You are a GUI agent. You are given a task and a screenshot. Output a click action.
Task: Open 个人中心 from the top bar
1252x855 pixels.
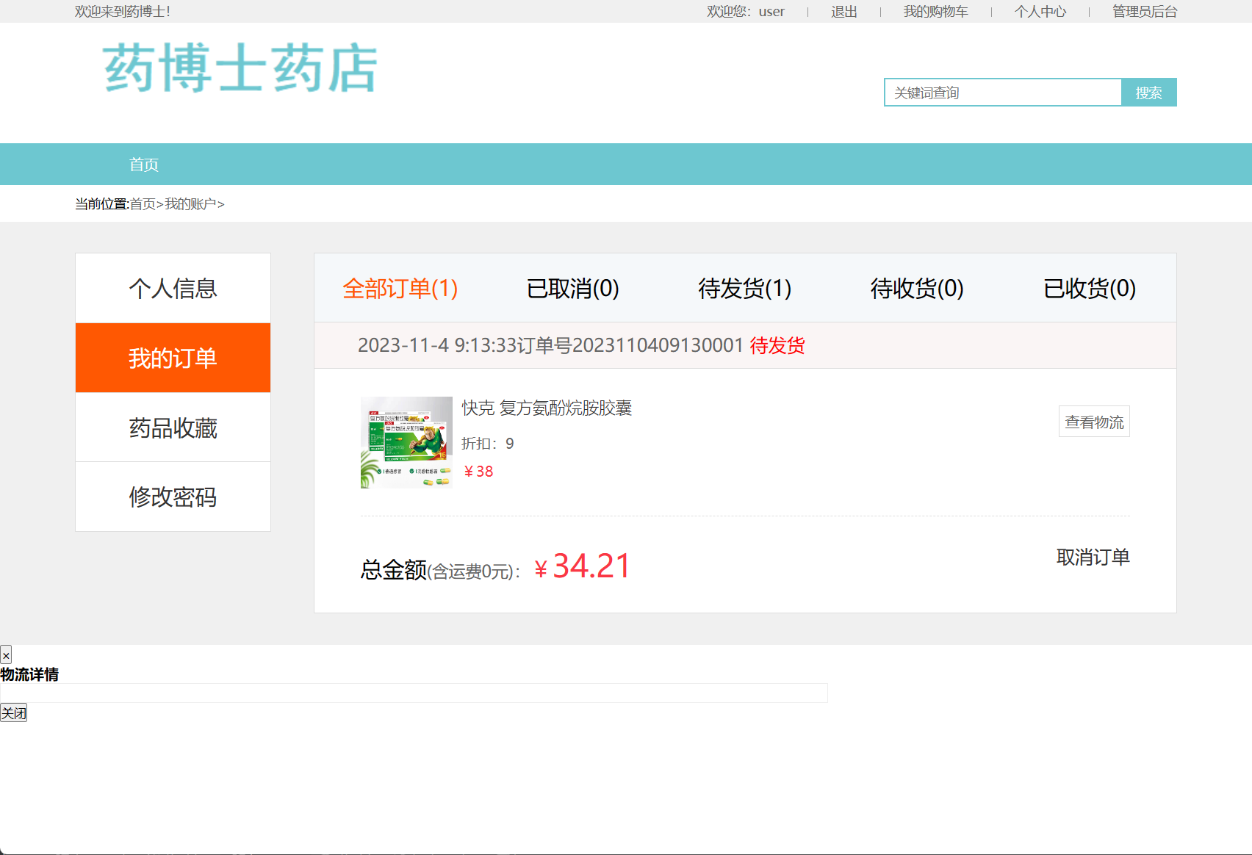pos(1040,11)
